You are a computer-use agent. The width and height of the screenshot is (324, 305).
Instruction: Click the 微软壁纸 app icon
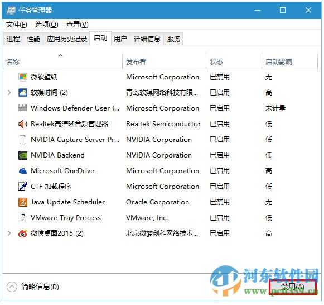point(23,77)
